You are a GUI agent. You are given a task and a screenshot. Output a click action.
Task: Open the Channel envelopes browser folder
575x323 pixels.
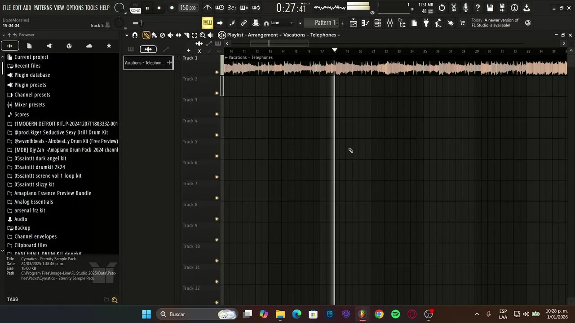click(32, 236)
